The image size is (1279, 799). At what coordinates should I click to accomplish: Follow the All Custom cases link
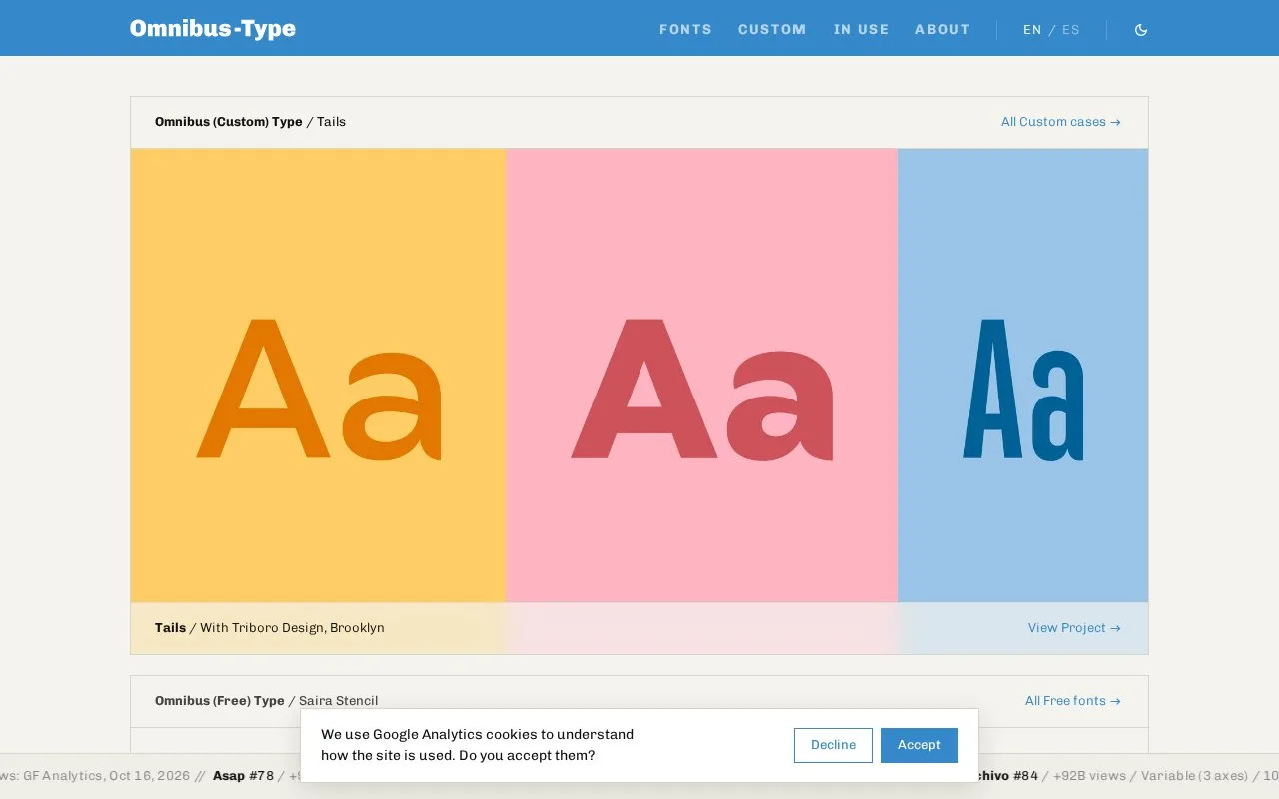click(x=1061, y=122)
